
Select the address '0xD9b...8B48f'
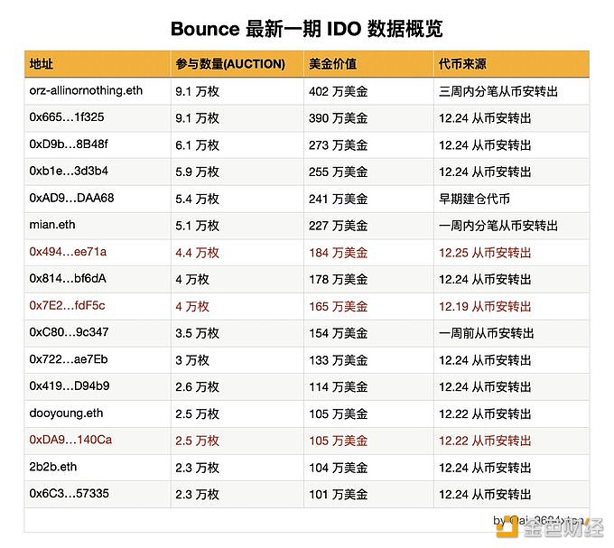(x=69, y=144)
